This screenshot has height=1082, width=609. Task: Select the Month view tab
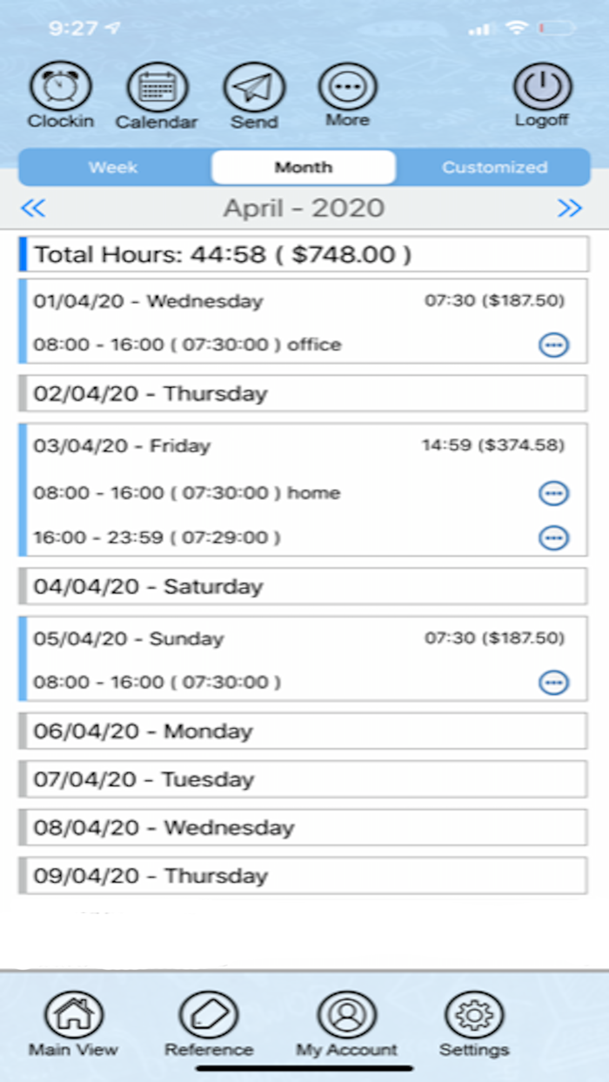click(303, 167)
